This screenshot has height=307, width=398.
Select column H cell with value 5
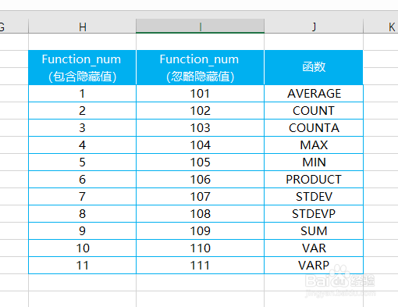[82, 162]
